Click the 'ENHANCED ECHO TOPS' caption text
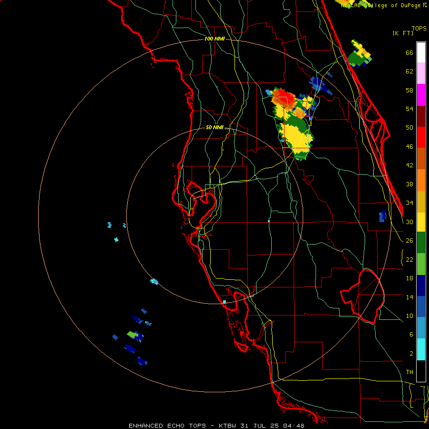 [x=167, y=426]
